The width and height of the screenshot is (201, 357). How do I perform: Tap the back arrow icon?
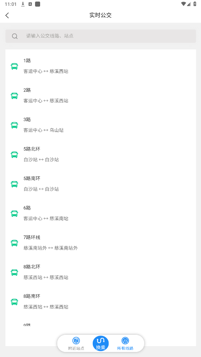click(x=7, y=15)
